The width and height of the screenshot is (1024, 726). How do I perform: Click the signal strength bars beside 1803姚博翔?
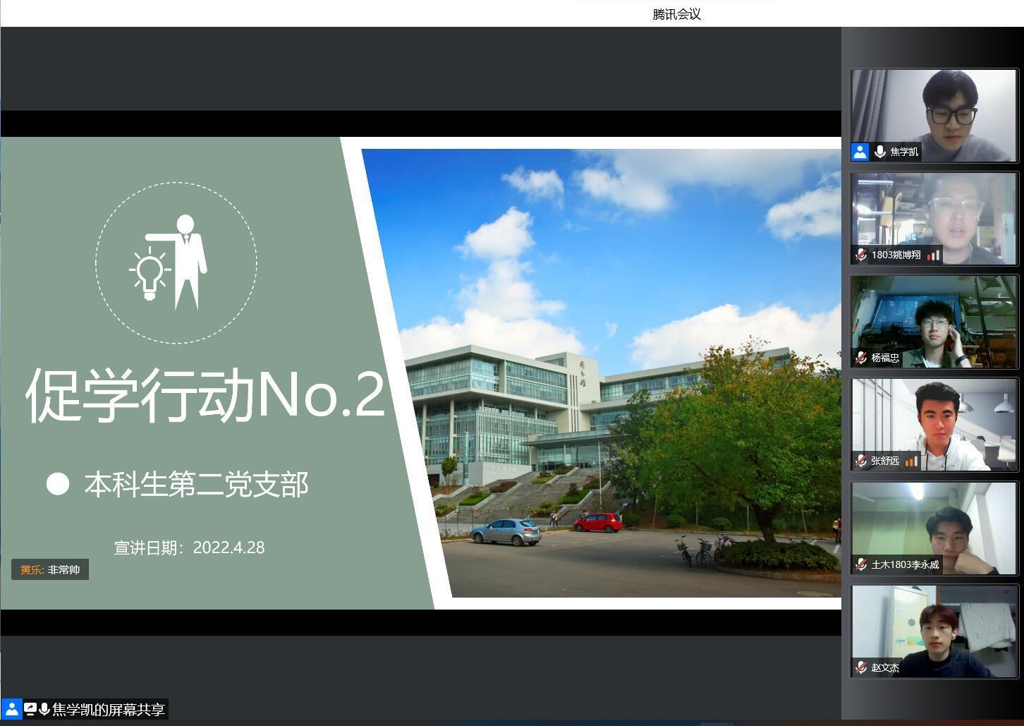(934, 255)
